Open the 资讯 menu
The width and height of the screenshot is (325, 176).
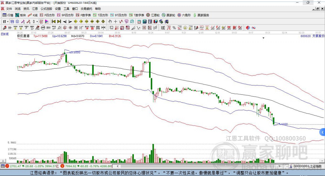pos(26,9)
